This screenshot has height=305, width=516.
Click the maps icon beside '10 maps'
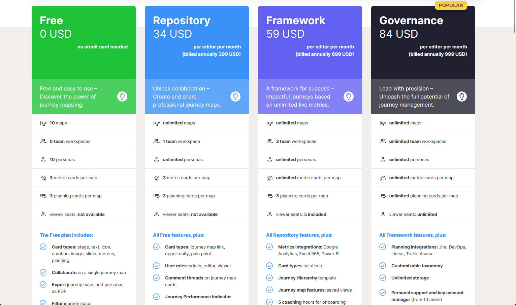click(x=43, y=123)
